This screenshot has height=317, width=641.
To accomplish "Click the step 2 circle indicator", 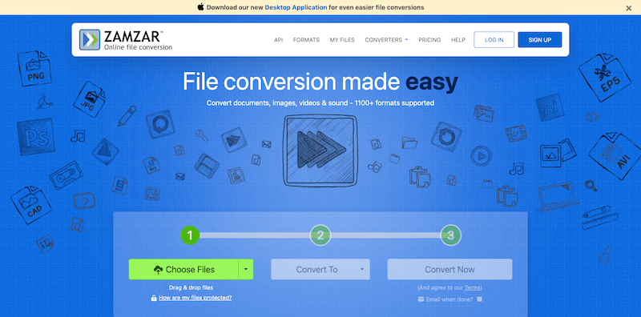I will [320, 235].
